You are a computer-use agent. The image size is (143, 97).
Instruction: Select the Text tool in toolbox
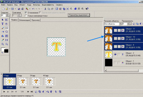click(3, 24)
